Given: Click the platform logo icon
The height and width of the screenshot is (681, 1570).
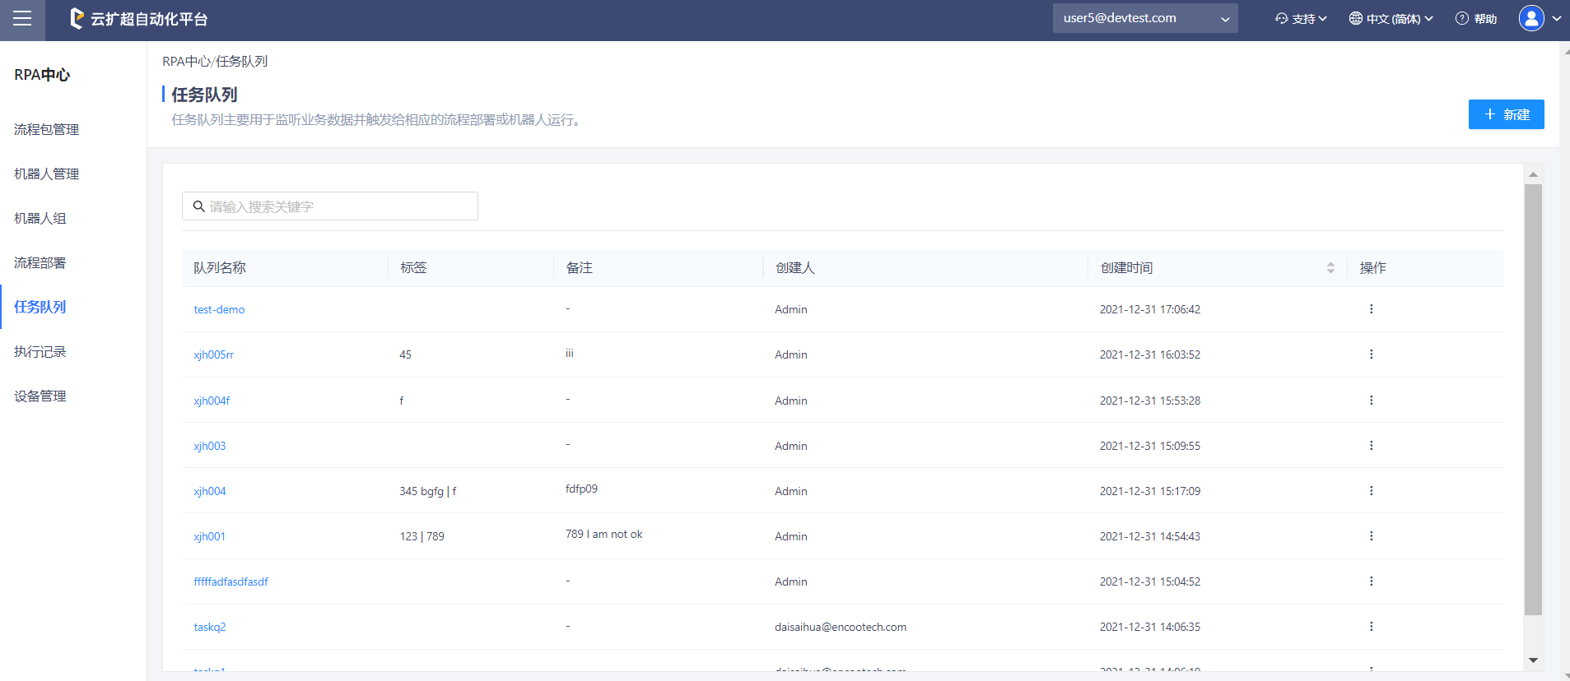Looking at the screenshot, I should [x=77, y=18].
